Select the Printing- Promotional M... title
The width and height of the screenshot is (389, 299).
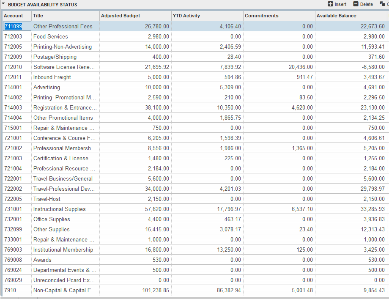point(65,98)
